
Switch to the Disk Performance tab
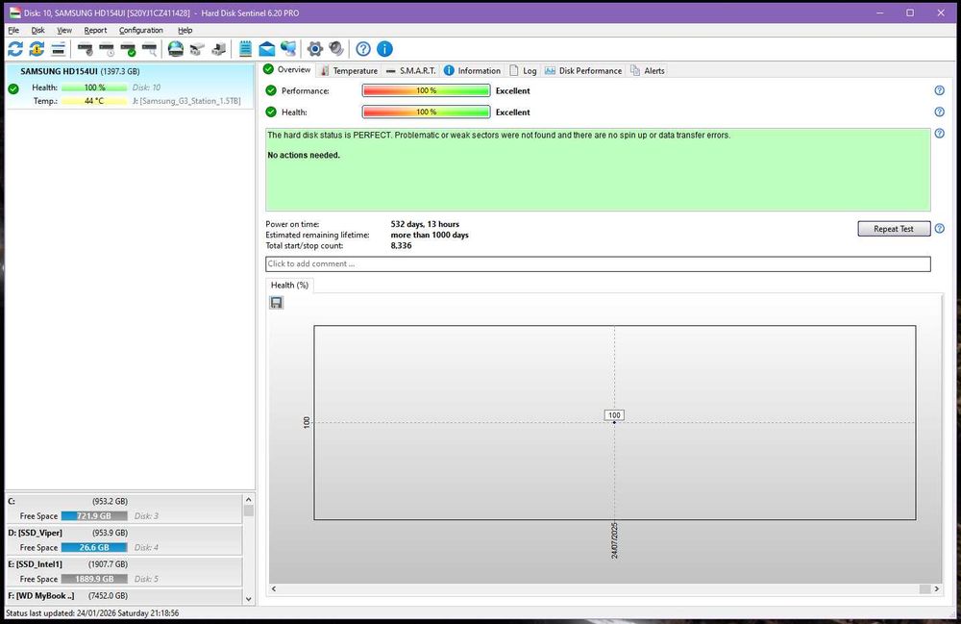pyautogui.click(x=583, y=70)
